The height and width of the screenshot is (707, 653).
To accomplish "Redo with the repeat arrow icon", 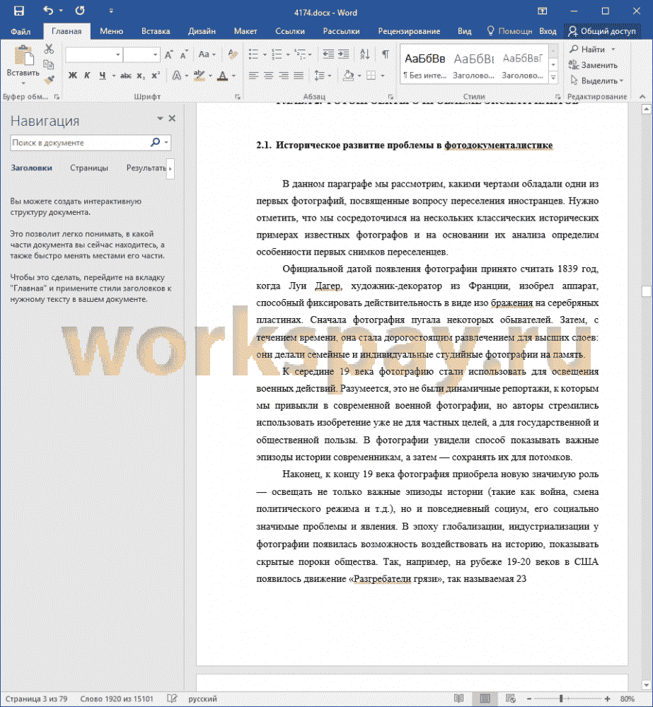I will (80, 11).
